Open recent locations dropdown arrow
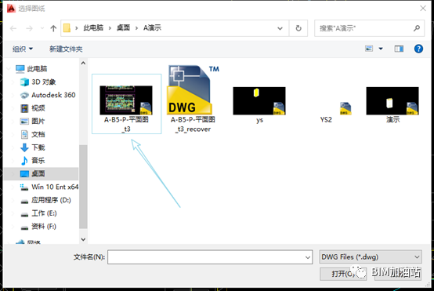This screenshot has width=434, height=291. coord(42,28)
